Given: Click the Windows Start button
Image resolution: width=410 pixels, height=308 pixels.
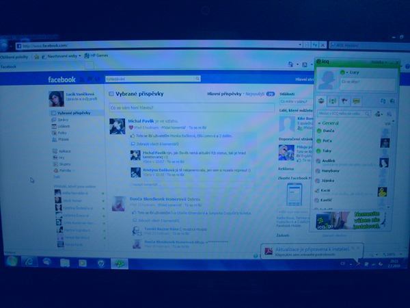Looking at the screenshot, I should (x=12, y=261).
